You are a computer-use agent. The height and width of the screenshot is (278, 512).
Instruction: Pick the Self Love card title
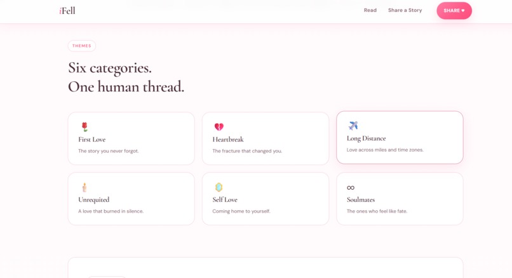225,200
